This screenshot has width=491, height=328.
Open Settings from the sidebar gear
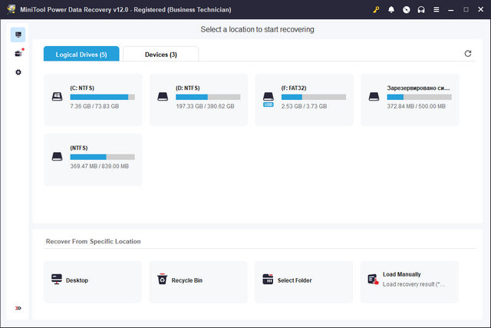pos(18,72)
